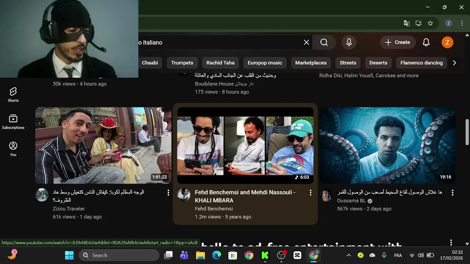Select the Deserts filter chip
470x264 pixels.
pyautogui.click(x=378, y=63)
